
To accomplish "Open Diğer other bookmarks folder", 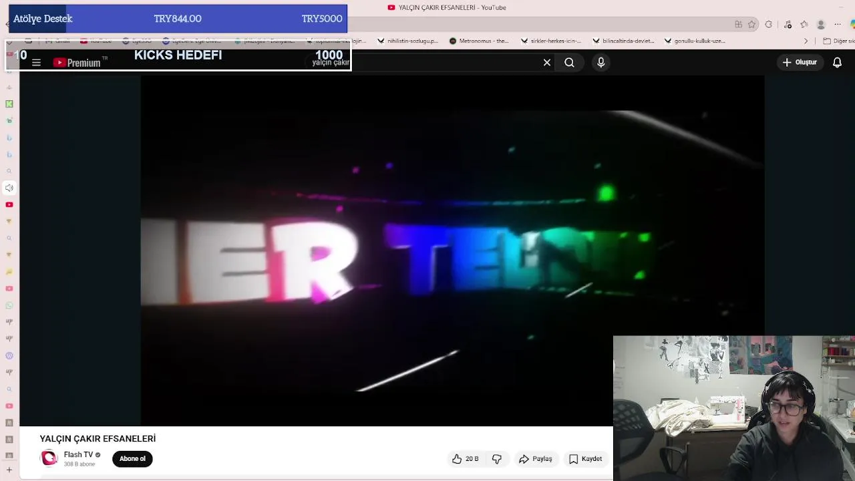I will (839, 41).
